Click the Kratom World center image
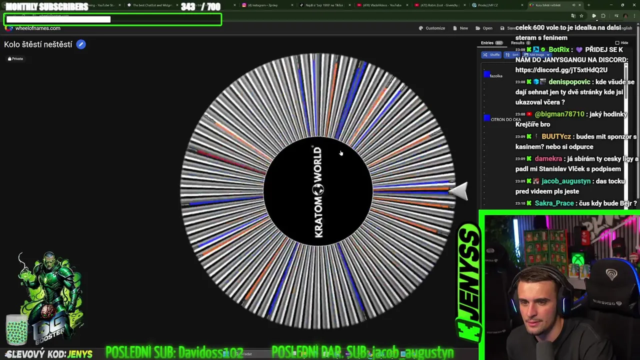 point(318,191)
